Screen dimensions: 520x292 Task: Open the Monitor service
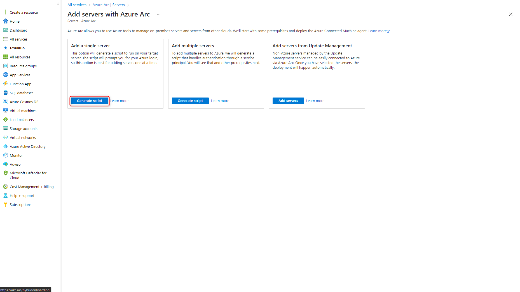click(16, 155)
